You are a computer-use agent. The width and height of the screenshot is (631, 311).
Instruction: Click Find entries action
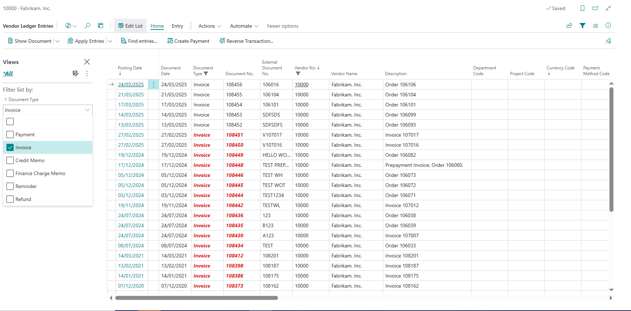139,41
